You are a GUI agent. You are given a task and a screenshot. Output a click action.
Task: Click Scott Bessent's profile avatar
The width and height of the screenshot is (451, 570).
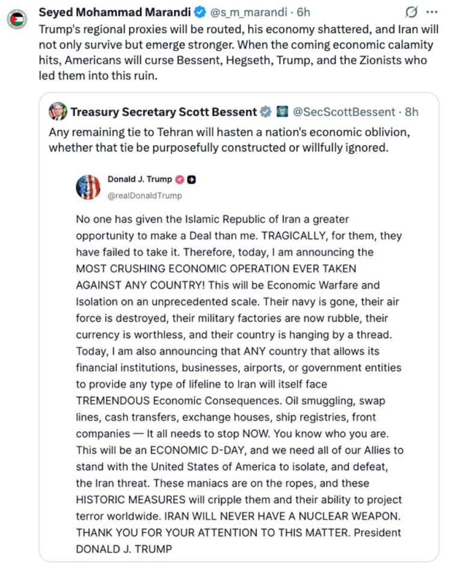[58, 112]
